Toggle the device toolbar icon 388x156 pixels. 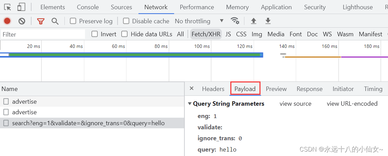21,7
